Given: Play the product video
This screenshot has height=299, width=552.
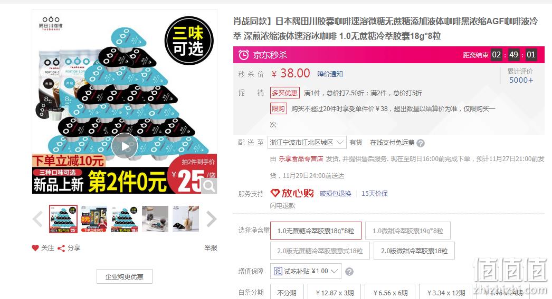Looking at the screenshot, I should (x=125, y=146).
